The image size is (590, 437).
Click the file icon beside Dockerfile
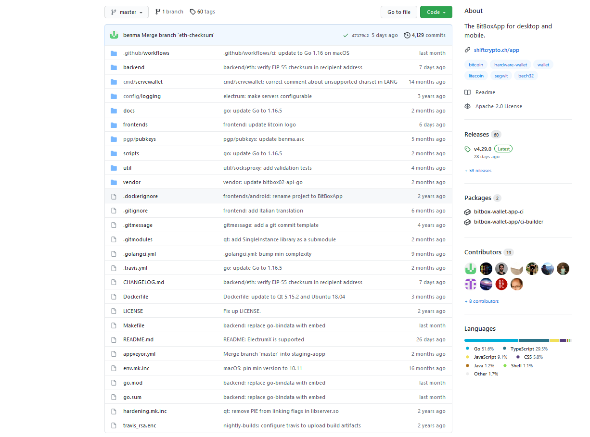tap(114, 297)
